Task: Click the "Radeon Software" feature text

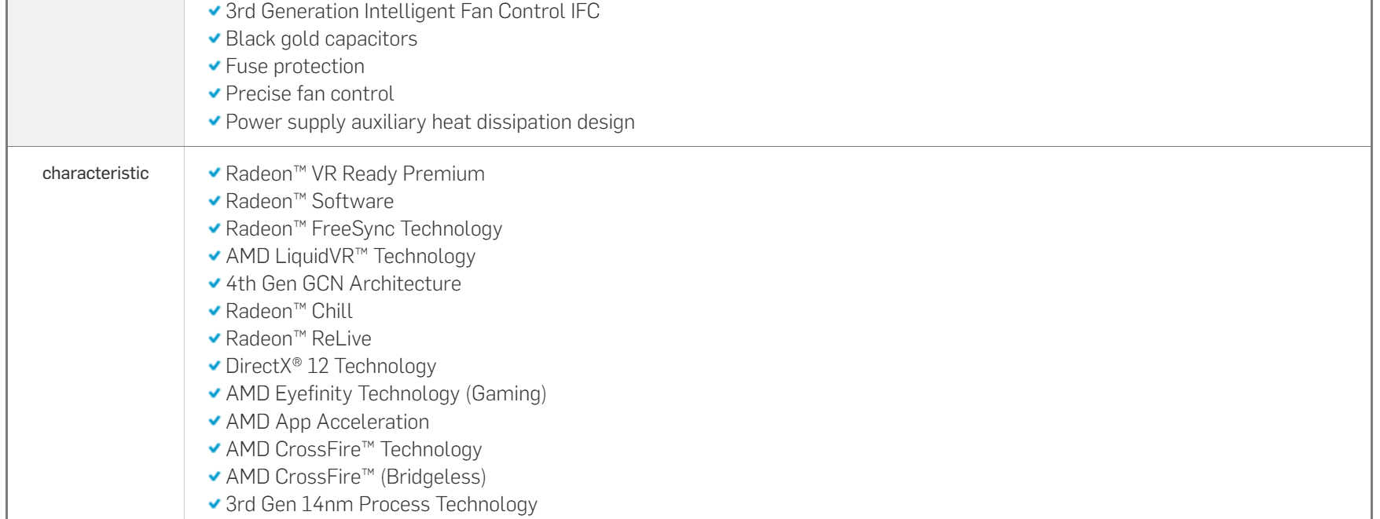Action: point(309,201)
